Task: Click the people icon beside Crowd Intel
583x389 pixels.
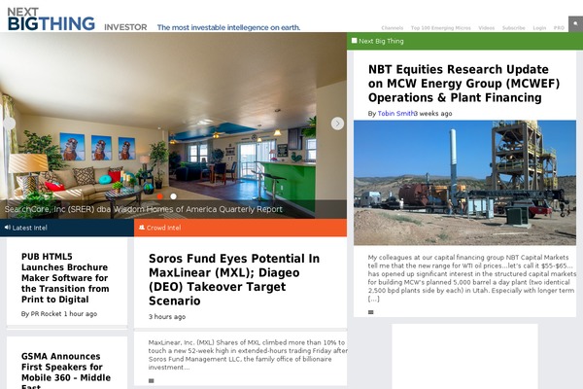Action: click(142, 227)
